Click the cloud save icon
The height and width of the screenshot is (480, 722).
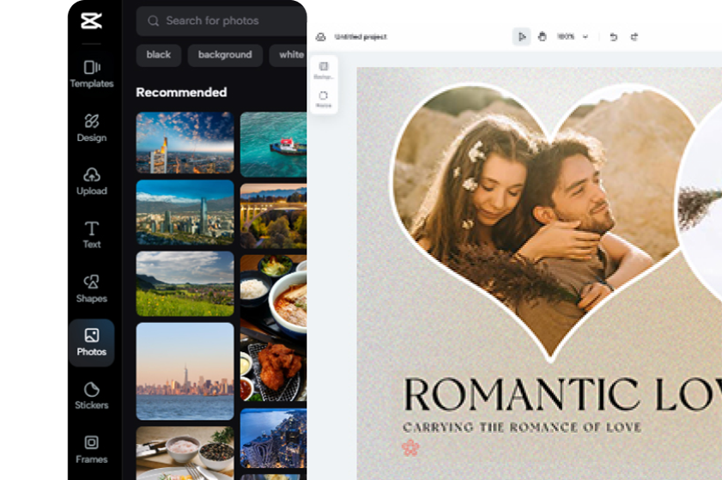[320, 37]
